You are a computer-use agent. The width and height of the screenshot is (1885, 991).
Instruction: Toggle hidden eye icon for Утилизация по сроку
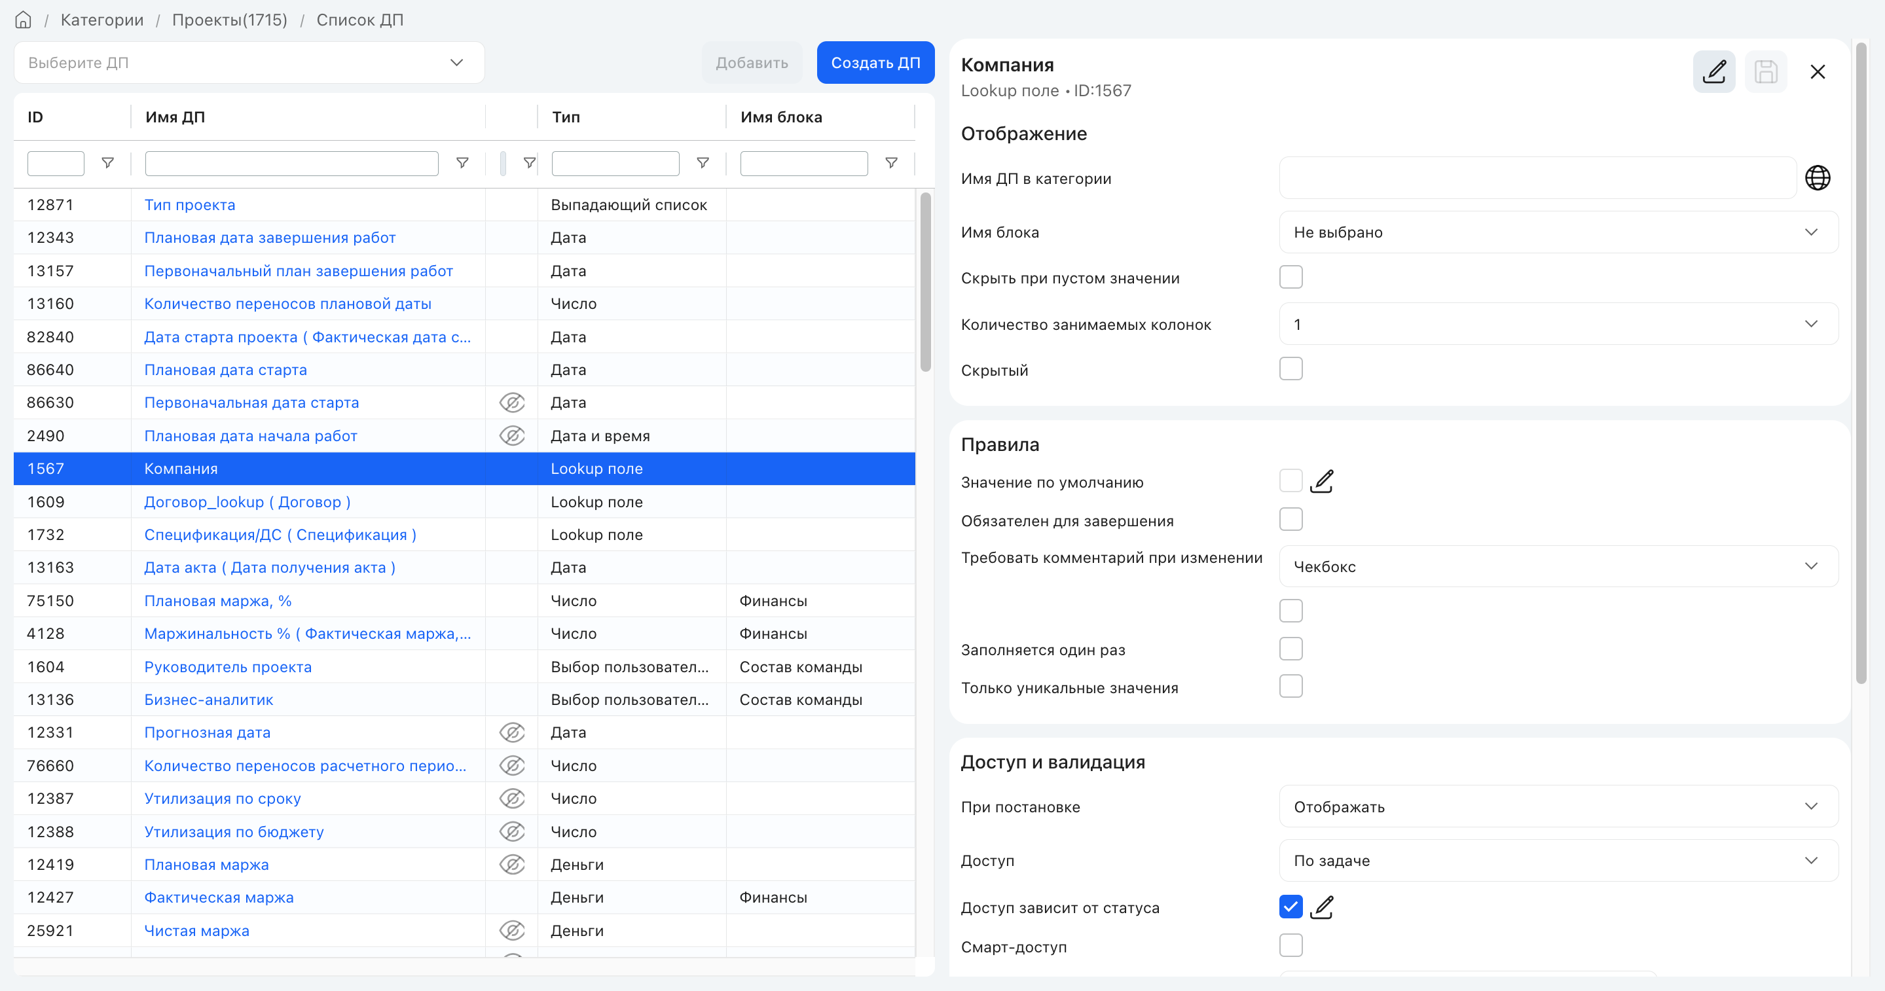pyautogui.click(x=512, y=799)
